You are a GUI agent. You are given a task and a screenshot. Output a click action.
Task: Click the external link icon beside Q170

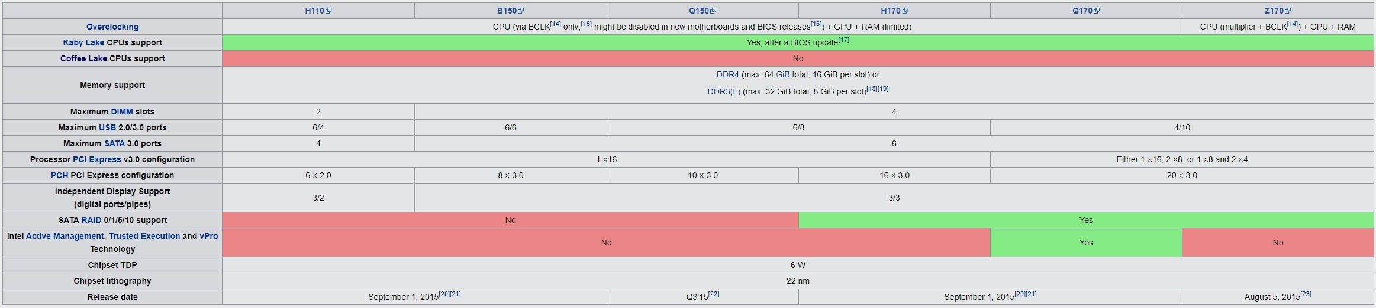pyautogui.click(x=1097, y=11)
